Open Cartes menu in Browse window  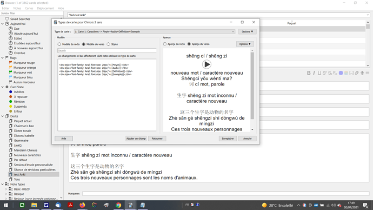(29, 8)
